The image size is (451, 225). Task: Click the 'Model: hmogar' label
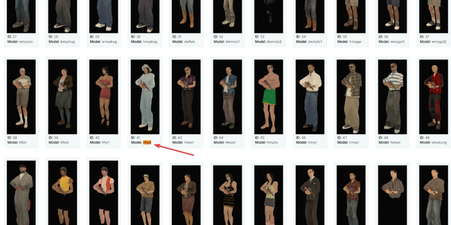point(349,41)
